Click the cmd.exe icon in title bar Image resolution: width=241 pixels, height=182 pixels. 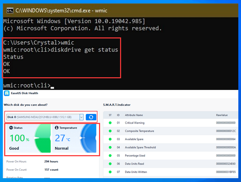click(10, 11)
